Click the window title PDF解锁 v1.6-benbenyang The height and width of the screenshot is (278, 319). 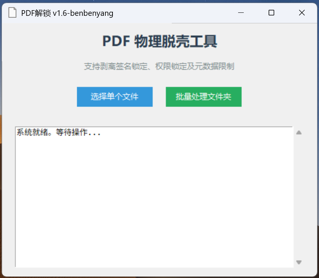pyautogui.click(x=67, y=13)
